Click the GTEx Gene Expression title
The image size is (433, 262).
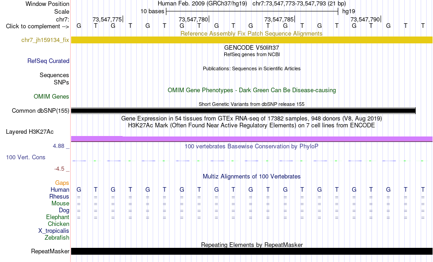coord(252,118)
